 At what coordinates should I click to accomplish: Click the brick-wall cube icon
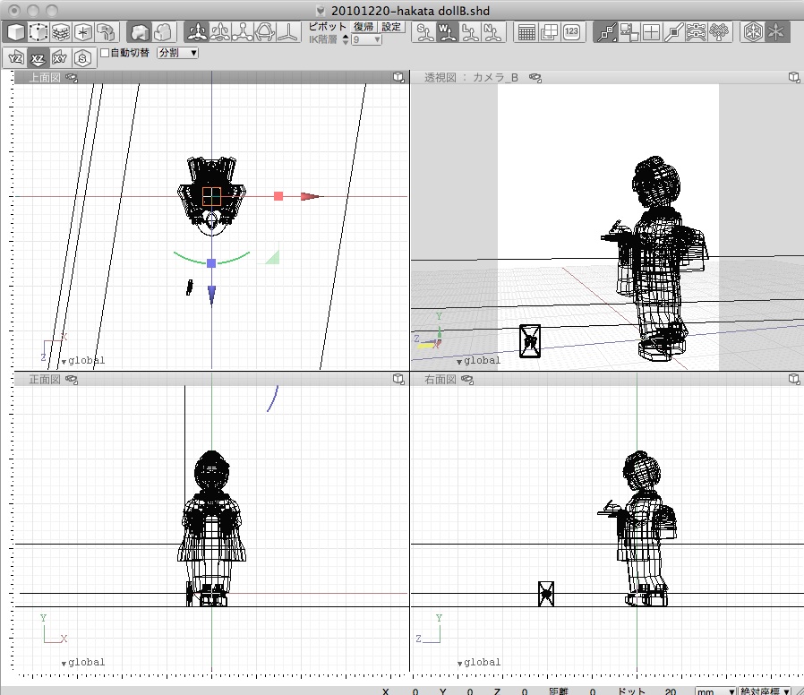[x=61, y=32]
